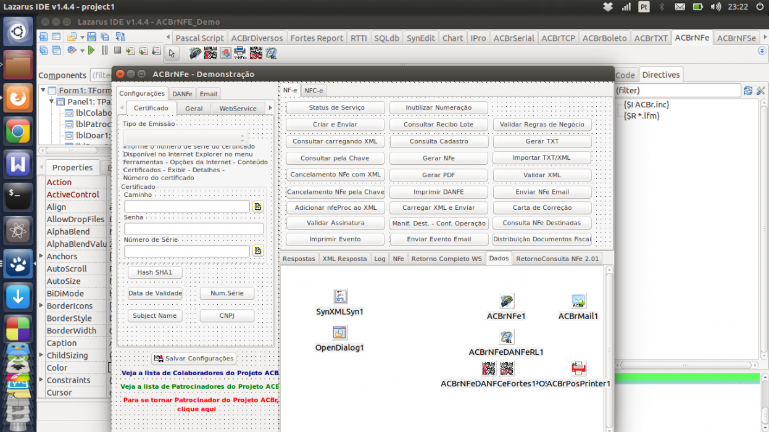Viewport: 769px width, 432px height.
Task: Expand the ChildSizing property
Action: (x=41, y=355)
